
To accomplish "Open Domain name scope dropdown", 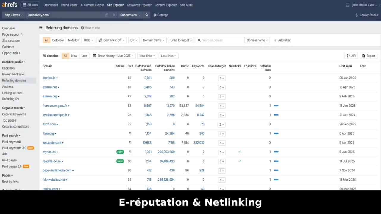I will click(x=257, y=40).
